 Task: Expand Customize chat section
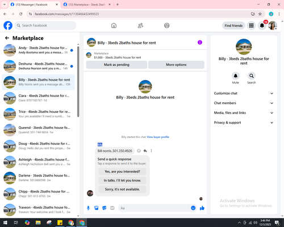click(x=244, y=93)
